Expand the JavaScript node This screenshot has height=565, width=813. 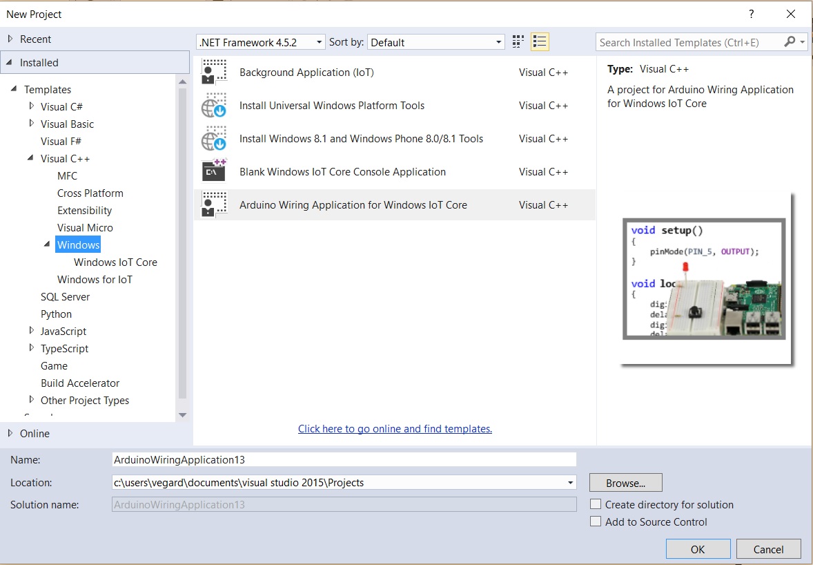[31, 330]
